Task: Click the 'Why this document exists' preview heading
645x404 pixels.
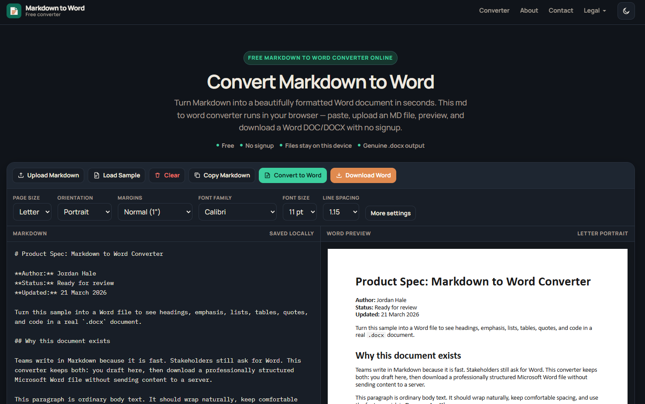Action: point(408,356)
